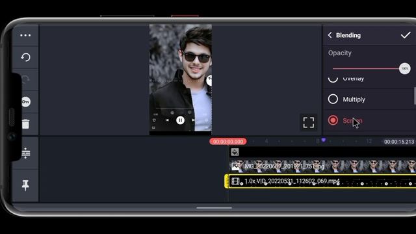Undo the last action
Screen dimensions: 416x234
click(x=25, y=57)
